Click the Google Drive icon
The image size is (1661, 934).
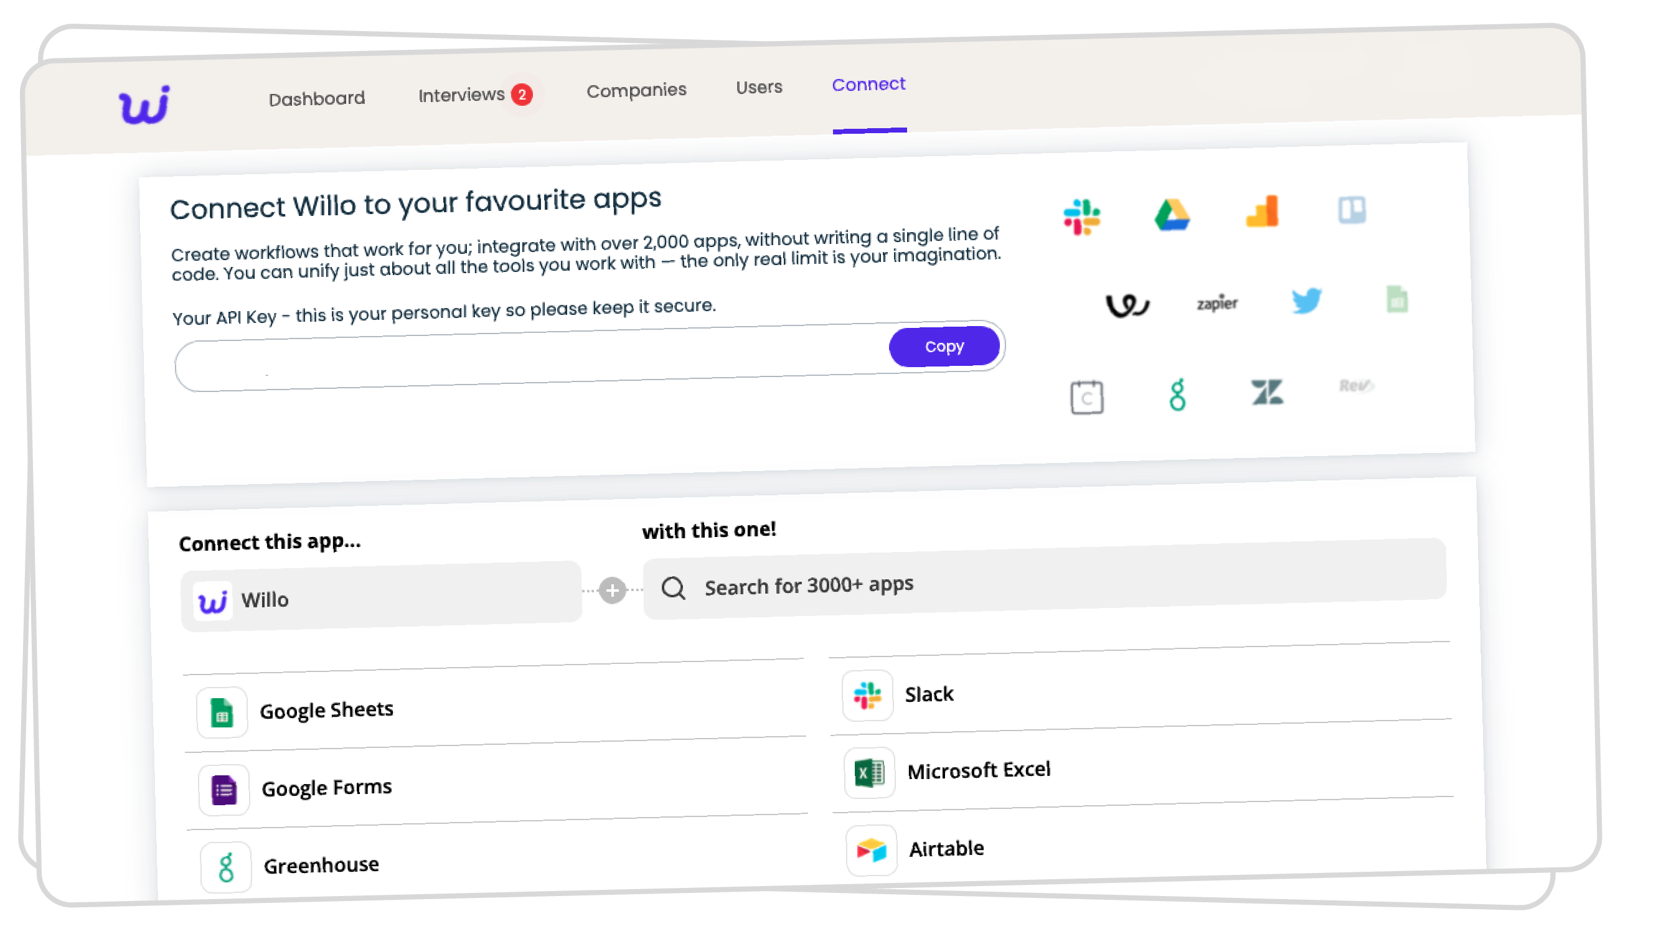(1172, 215)
